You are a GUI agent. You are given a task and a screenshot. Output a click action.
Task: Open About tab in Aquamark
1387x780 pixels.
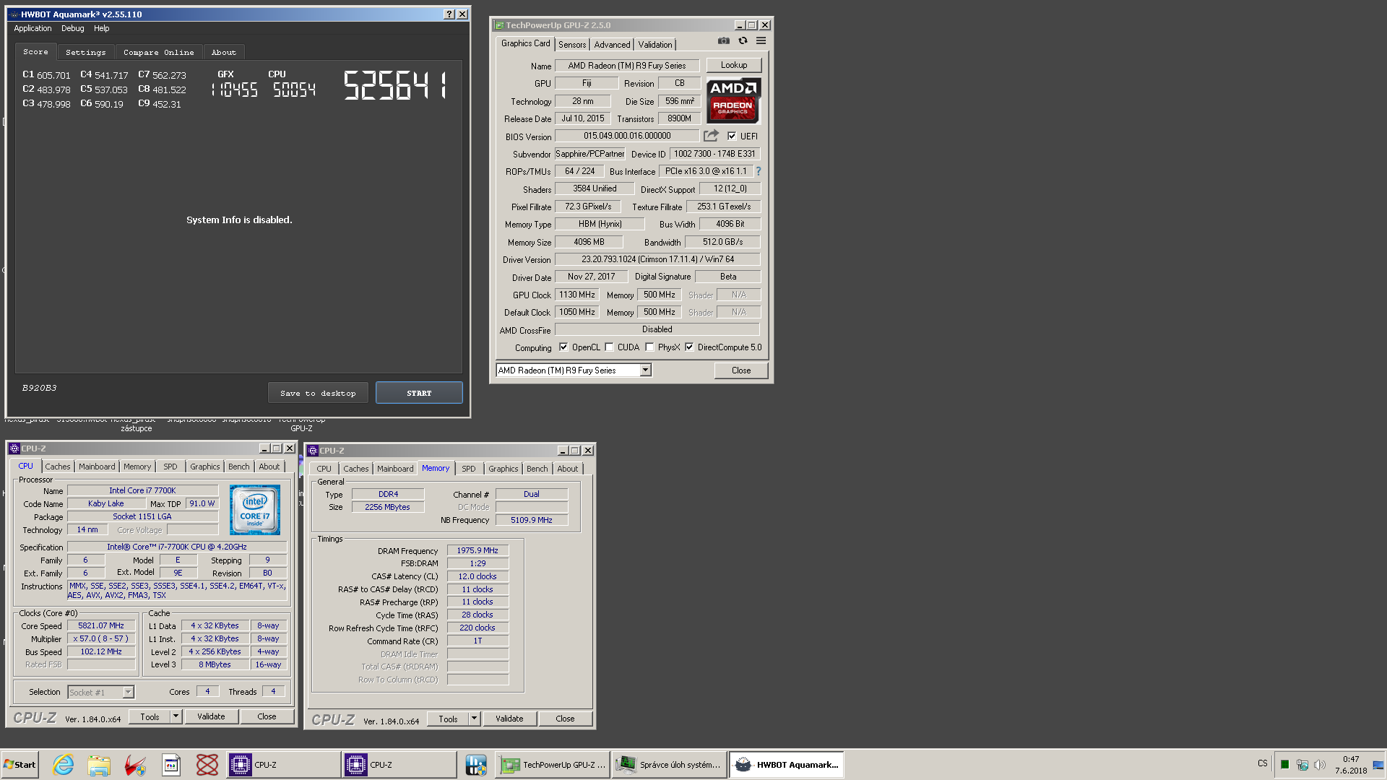point(224,53)
